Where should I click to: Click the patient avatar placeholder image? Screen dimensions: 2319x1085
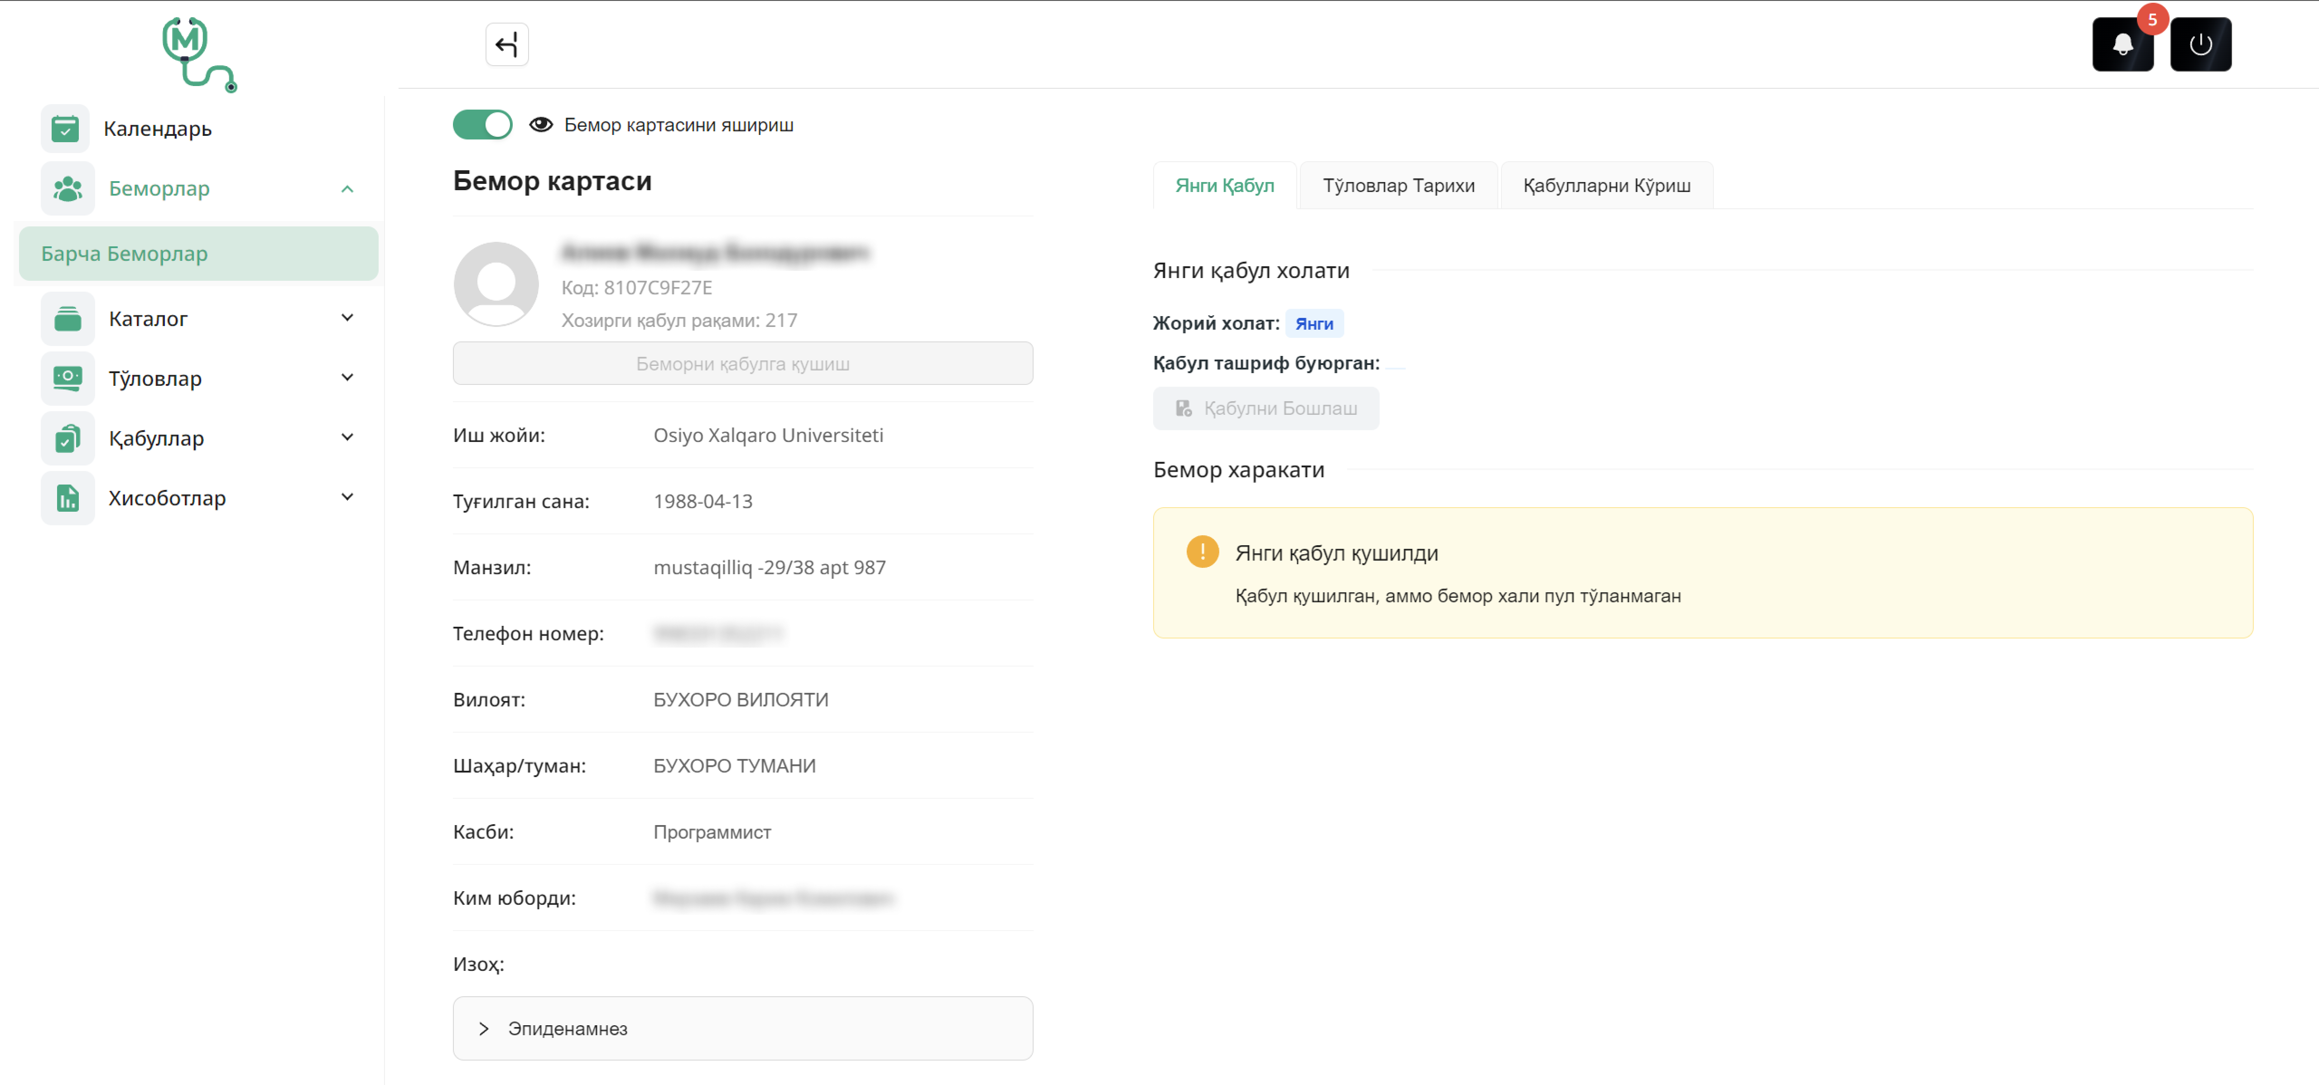[496, 283]
